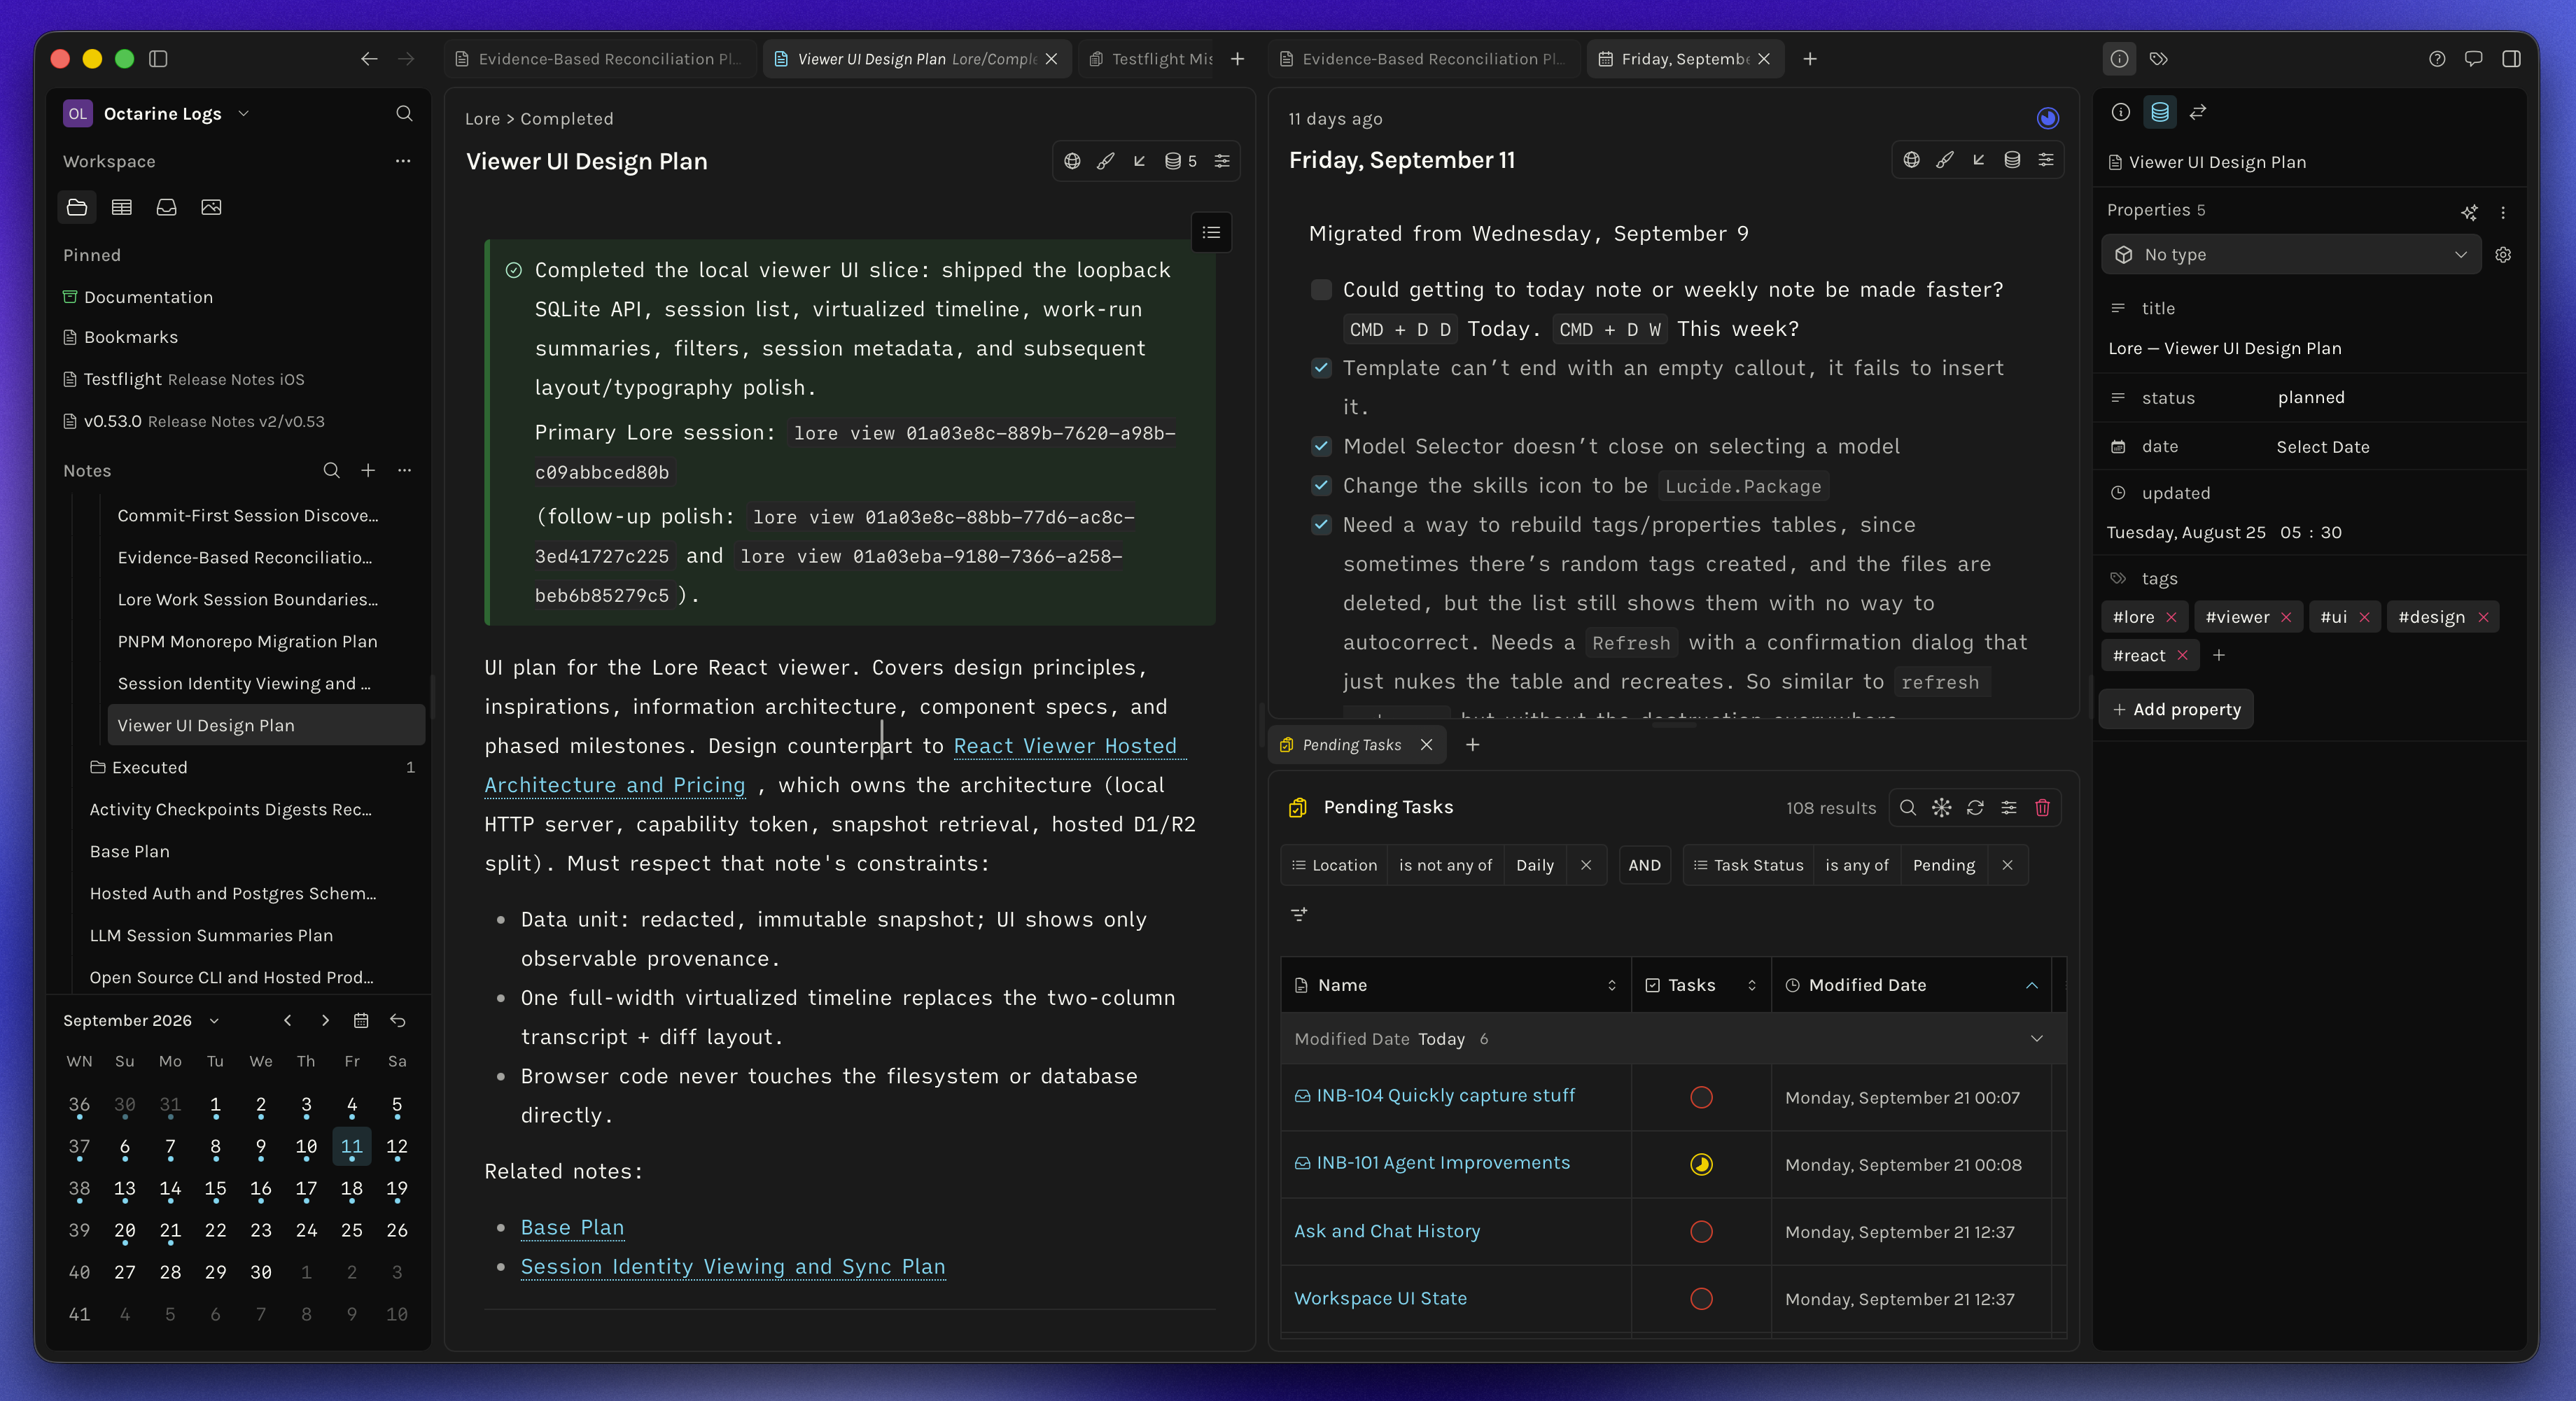
Task: Click the Select Date field for date property
Action: pyautogui.click(x=2322, y=447)
